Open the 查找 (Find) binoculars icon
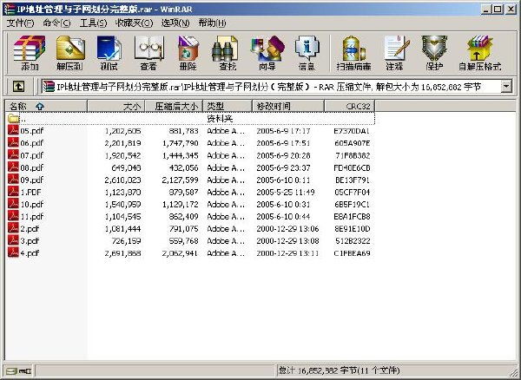The image size is (521, 380). [x=227, y=49]
